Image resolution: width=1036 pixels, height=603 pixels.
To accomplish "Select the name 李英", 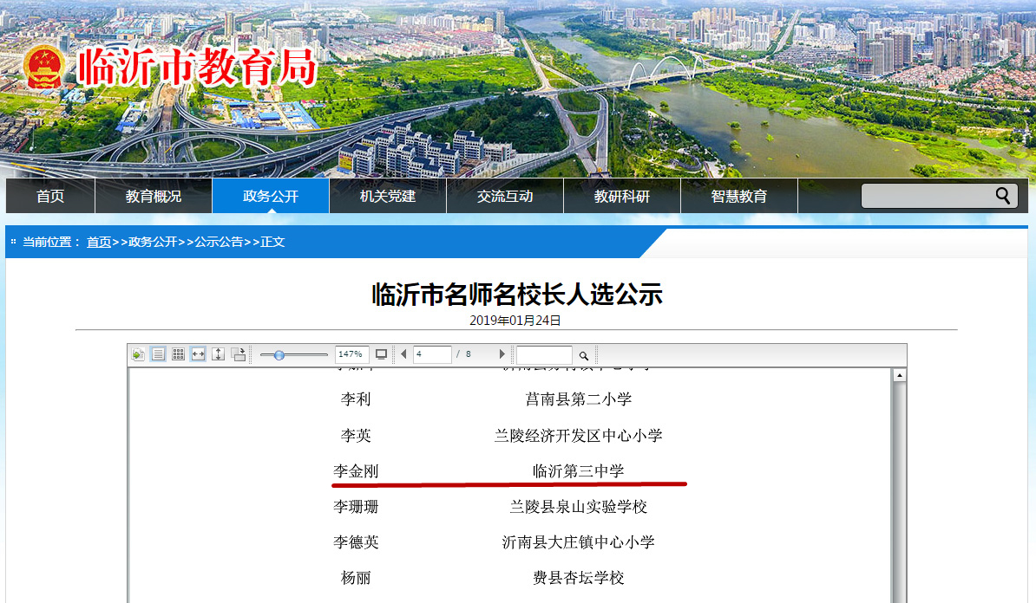I will pos(356,436).
